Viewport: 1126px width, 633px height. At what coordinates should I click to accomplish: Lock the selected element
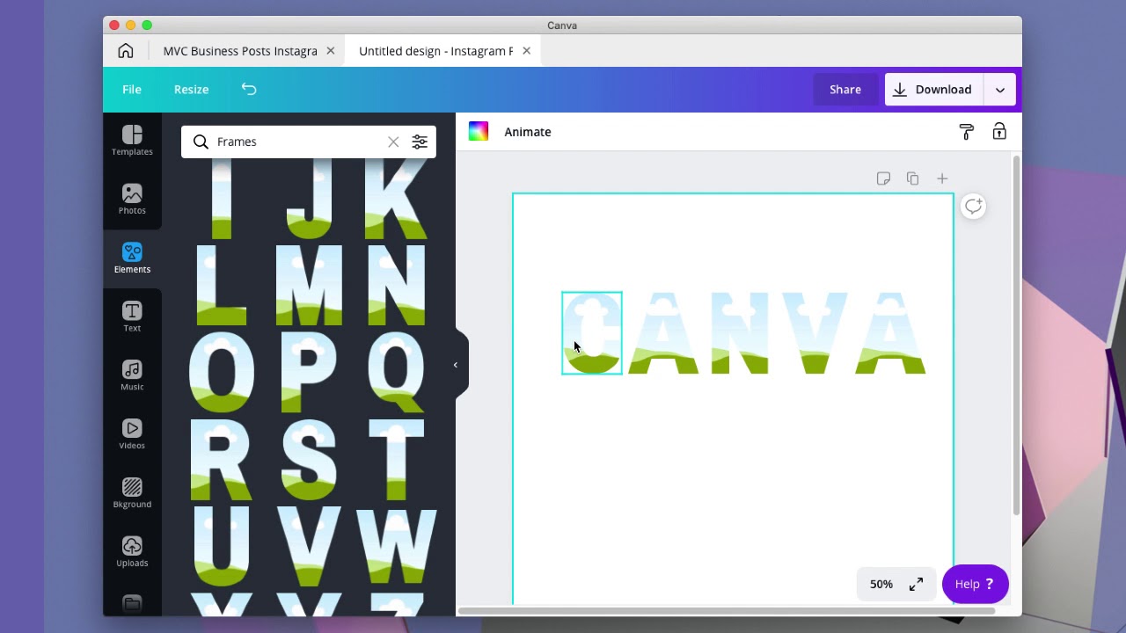pos(999,130)
